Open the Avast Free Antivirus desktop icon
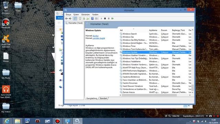This screenshot has width=220, height=124. 6,41
